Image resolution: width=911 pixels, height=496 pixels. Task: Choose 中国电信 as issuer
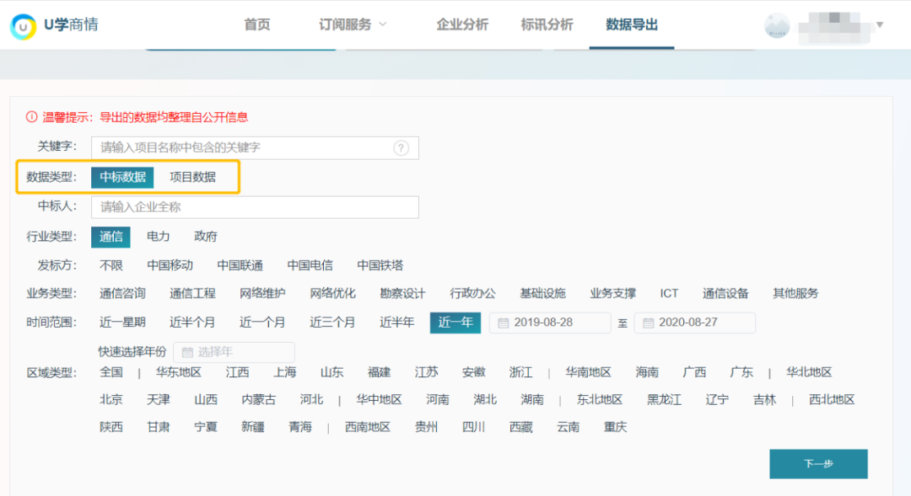point(310,266)
